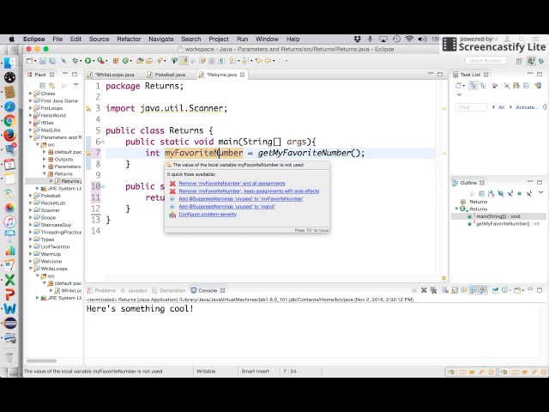Open the Source menu
Screen dimensions: 549x412
[x=100, y=39]
